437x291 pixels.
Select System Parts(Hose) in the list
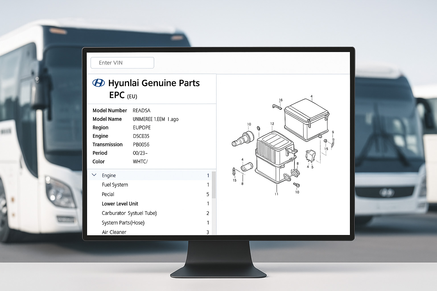[x=123, y=223]
